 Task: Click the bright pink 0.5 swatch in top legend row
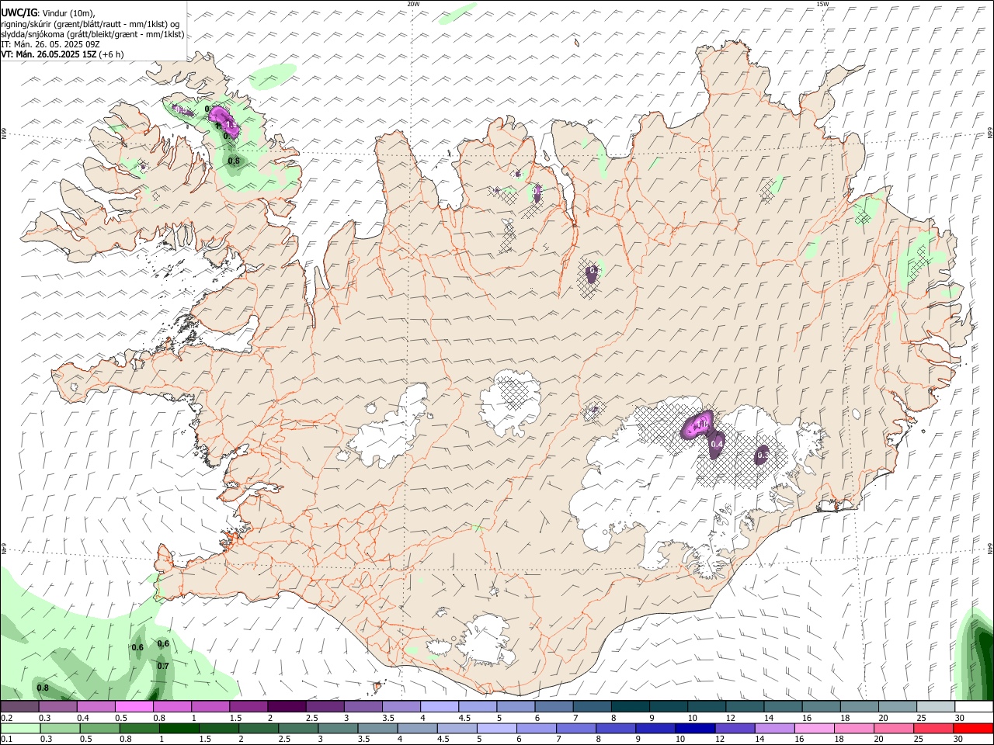pos(134,706)
